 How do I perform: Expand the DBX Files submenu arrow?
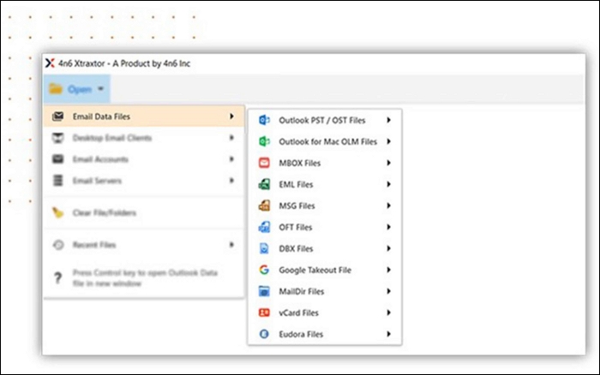click(x=388, y=248)
